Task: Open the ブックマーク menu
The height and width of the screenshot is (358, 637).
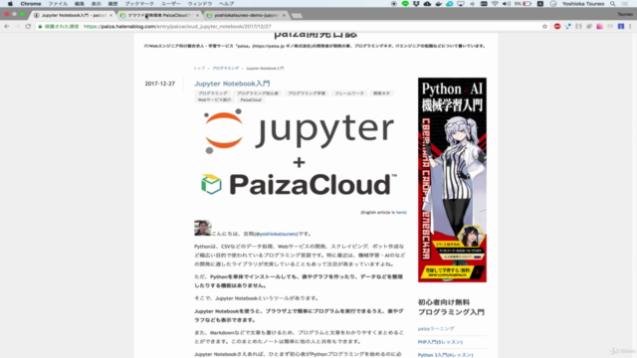Action: pyautogui.click(x=139, y=4)
